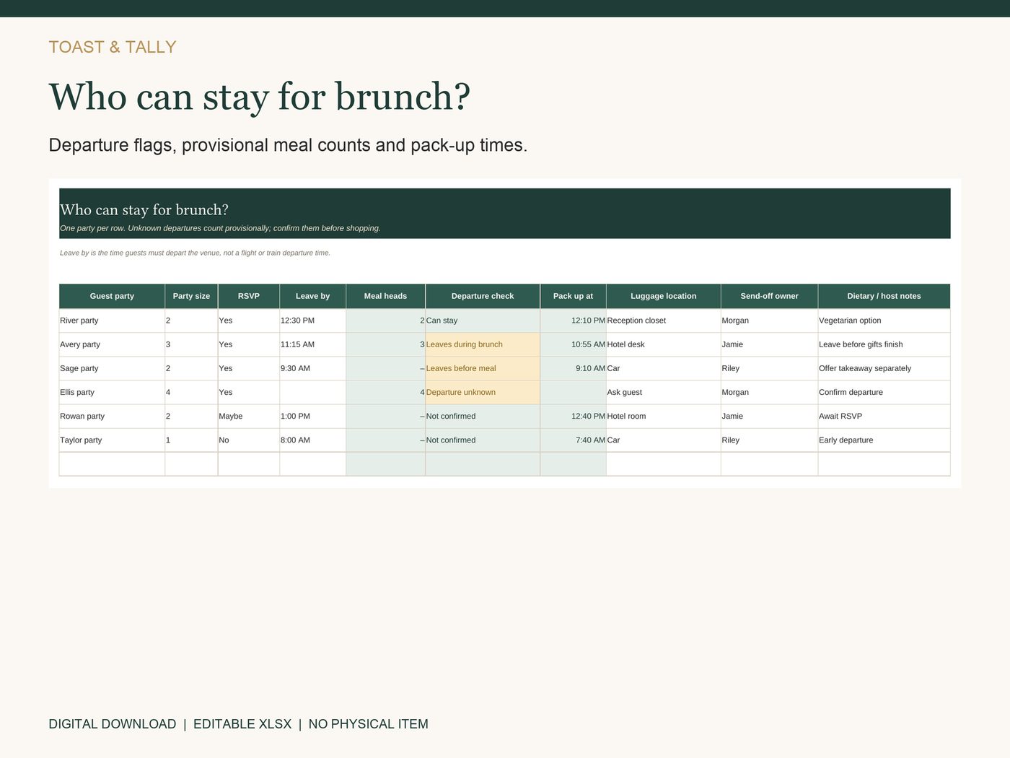
Task: Click the Send-off owner column header
Action: (770, 296)
